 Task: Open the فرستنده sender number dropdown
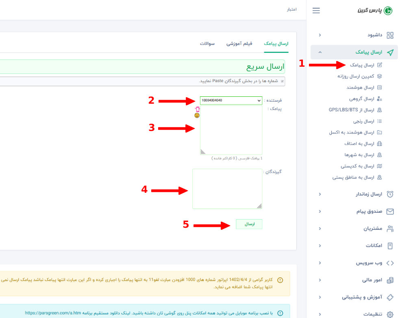click(x=231, y=100)
